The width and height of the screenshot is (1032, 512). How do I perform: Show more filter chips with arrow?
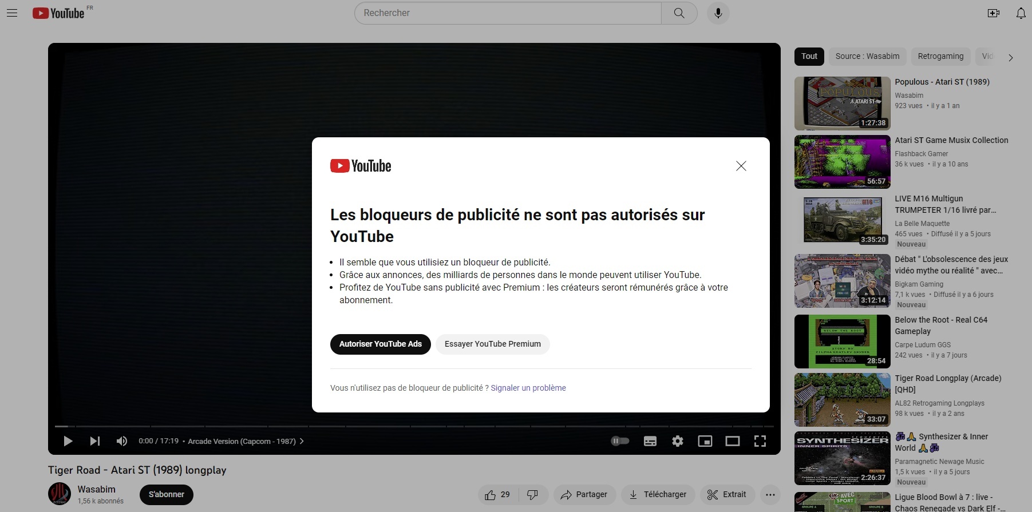click(1011, 57)
